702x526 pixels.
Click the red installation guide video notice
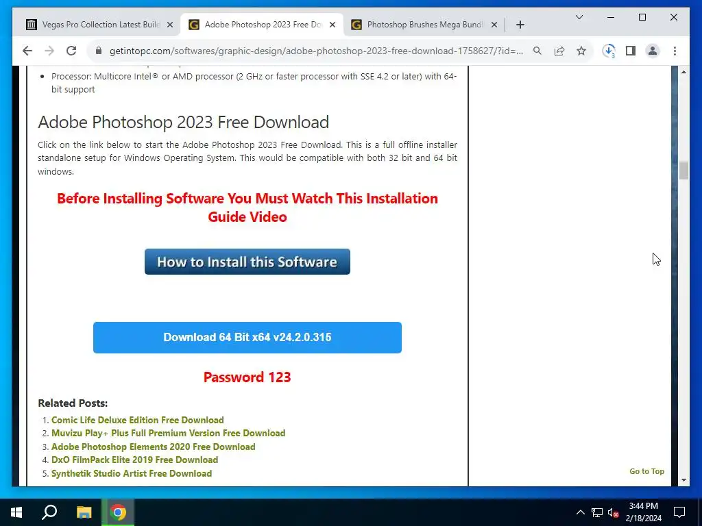coord(247,208)
